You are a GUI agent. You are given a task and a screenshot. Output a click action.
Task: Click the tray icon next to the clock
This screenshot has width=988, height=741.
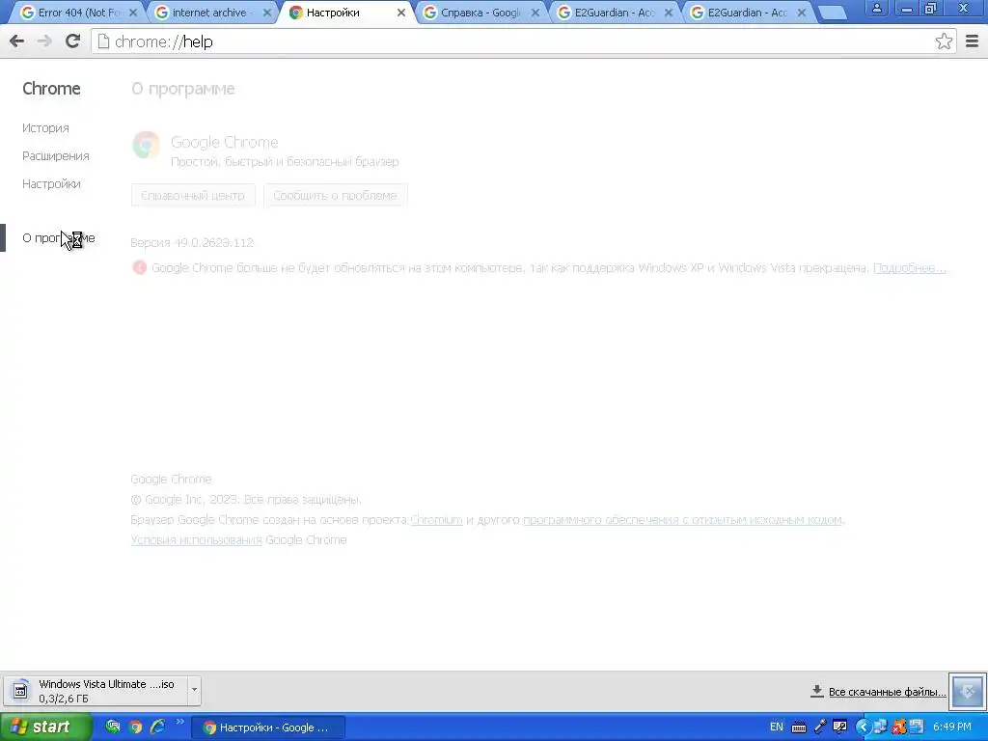click(x=916, y=727)
